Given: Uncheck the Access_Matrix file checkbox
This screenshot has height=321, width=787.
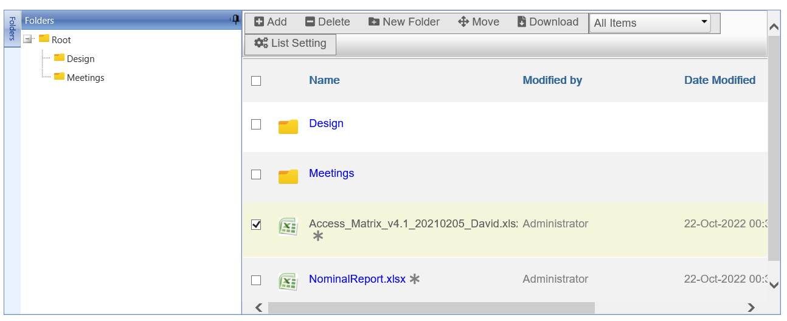Looking at the screenshot, I should [x=256, y=225].
